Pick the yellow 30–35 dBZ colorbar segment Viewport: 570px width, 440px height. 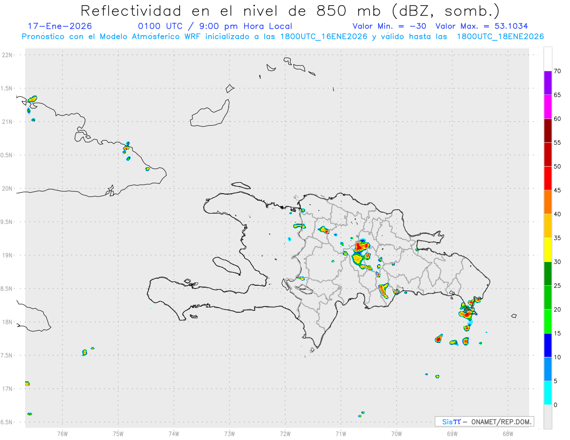point(548,250)
